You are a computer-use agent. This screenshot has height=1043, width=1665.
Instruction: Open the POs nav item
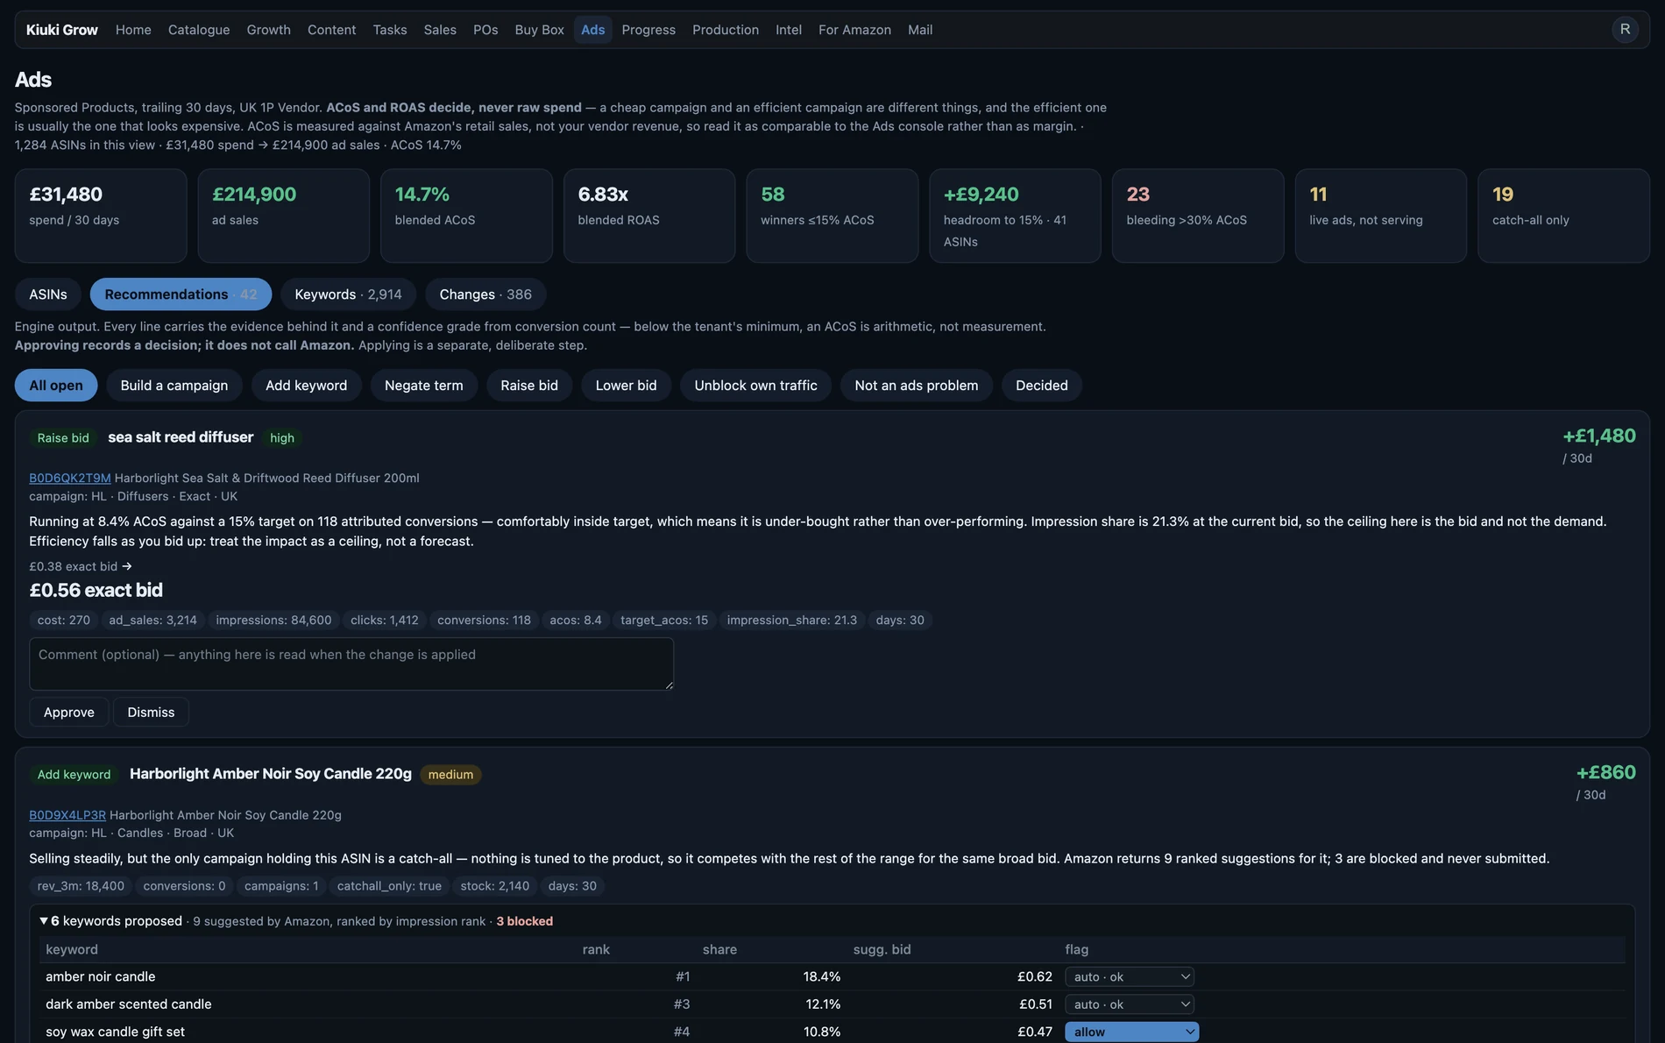coord(485,29)
